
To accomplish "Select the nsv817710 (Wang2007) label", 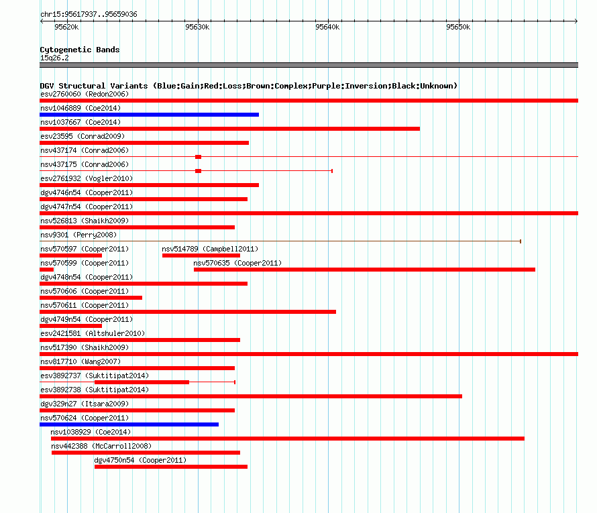I will 80,361.
